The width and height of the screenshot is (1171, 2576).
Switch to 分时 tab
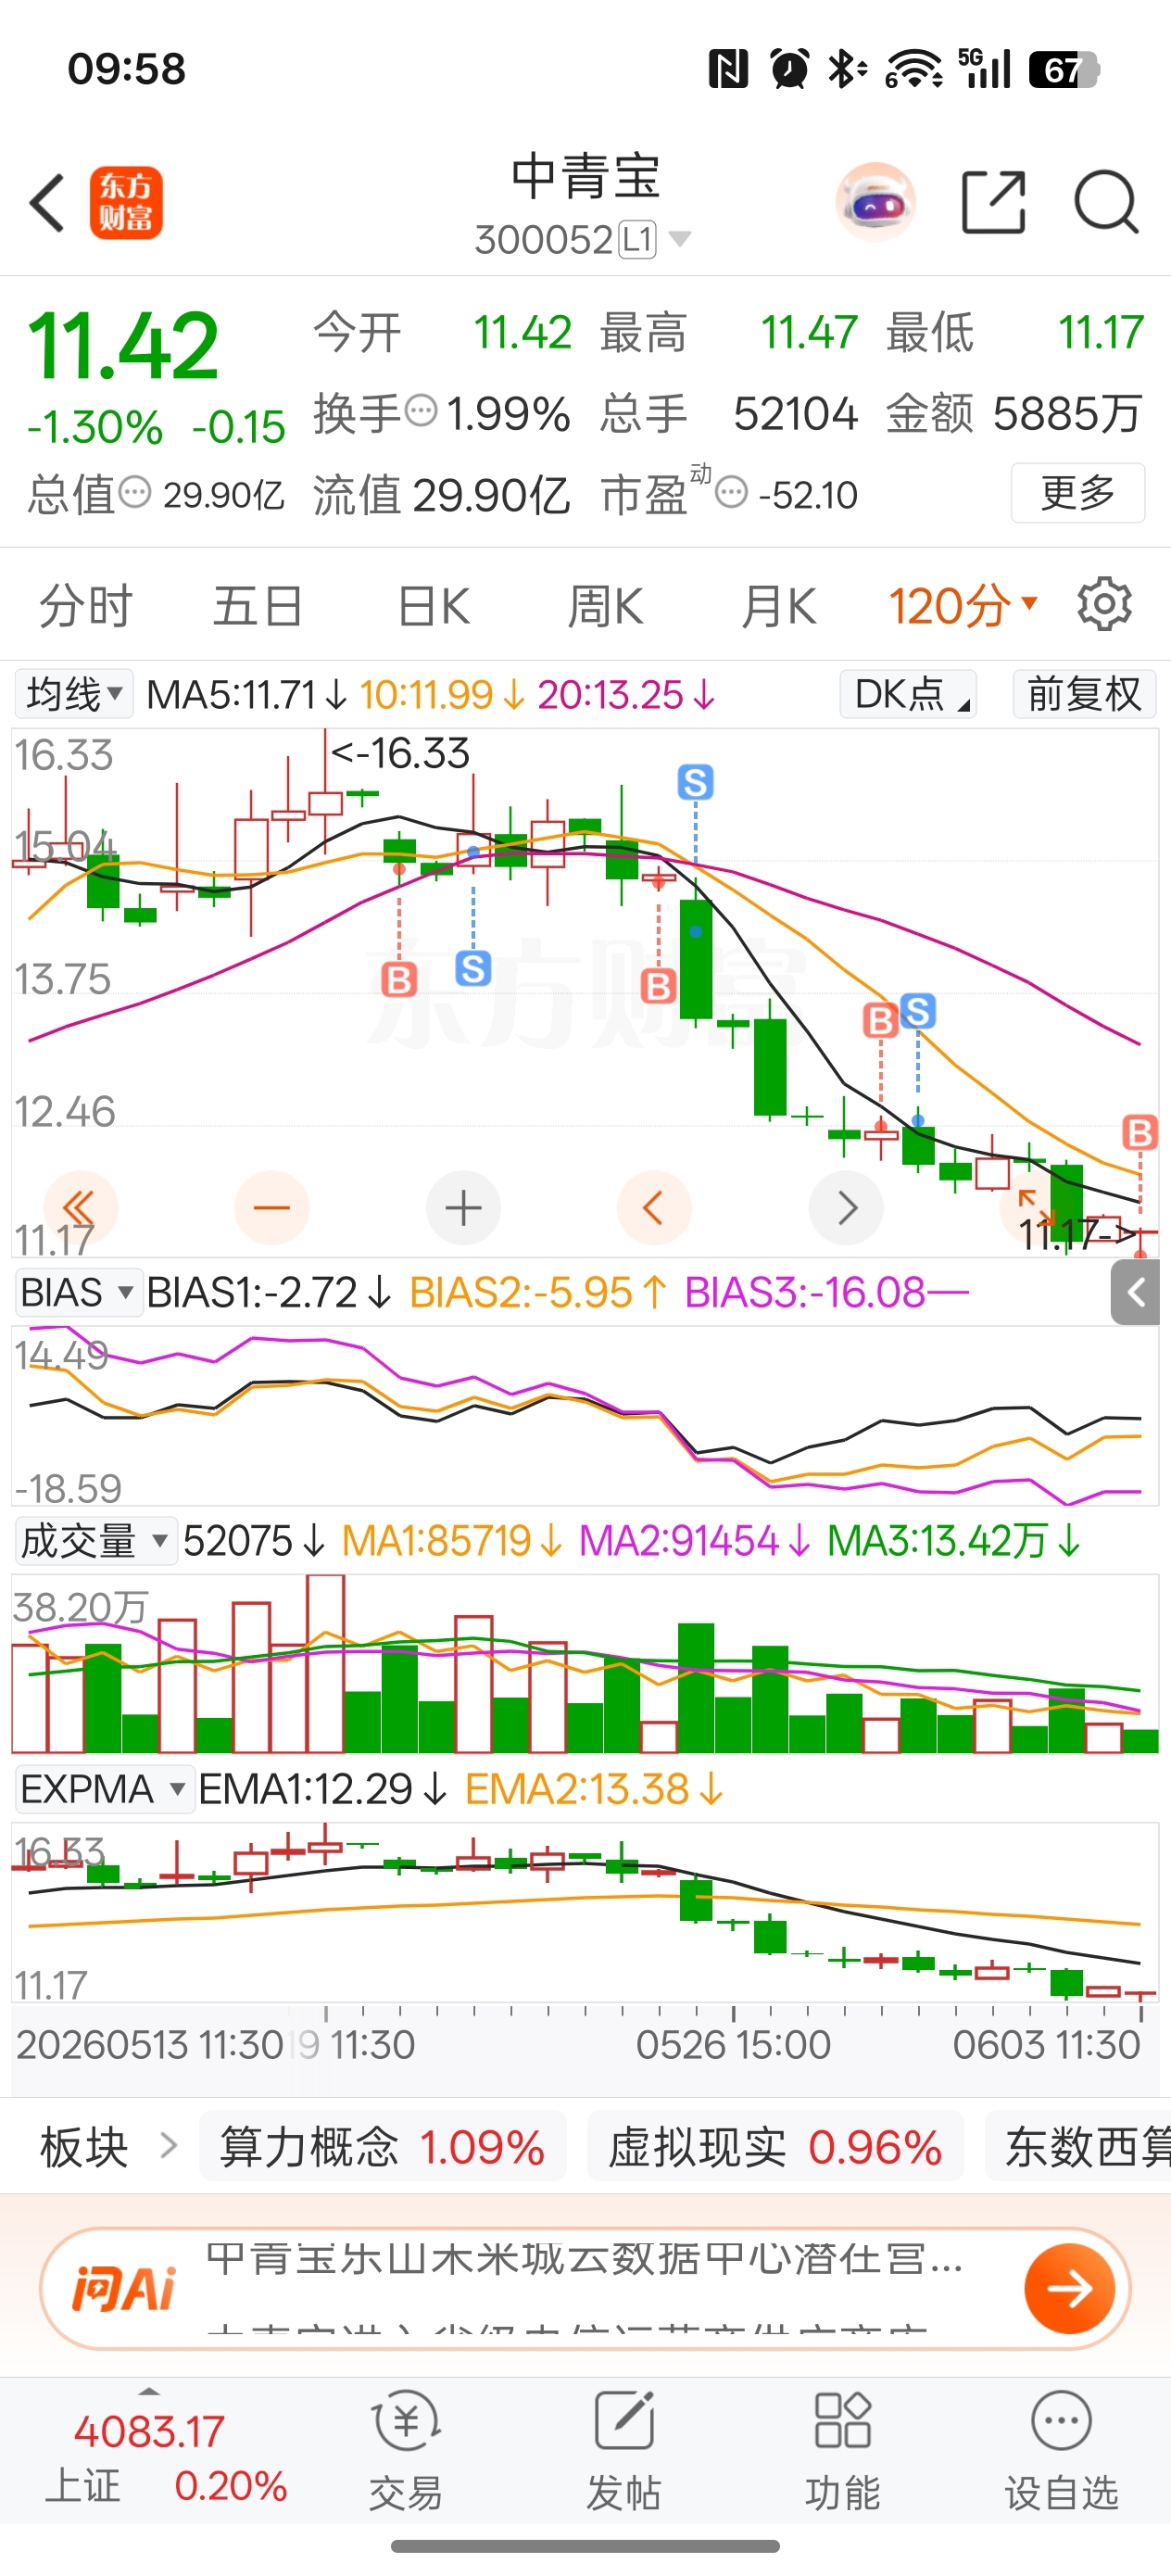point(85,605)
